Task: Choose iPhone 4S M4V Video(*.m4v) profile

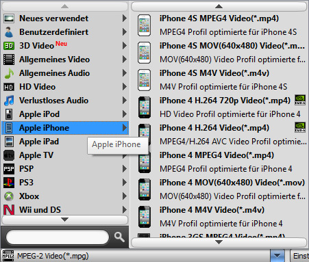Action: pos(219,80)
